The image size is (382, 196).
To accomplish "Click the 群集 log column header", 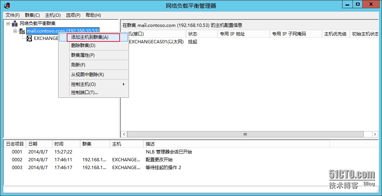I will (95, 144).
